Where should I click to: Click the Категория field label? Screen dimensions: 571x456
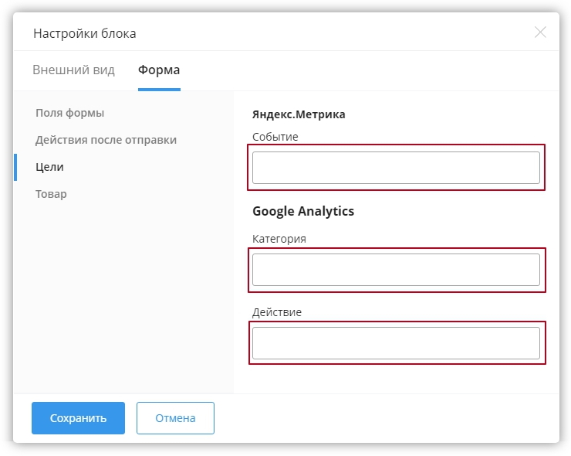[x=279, y=239]
